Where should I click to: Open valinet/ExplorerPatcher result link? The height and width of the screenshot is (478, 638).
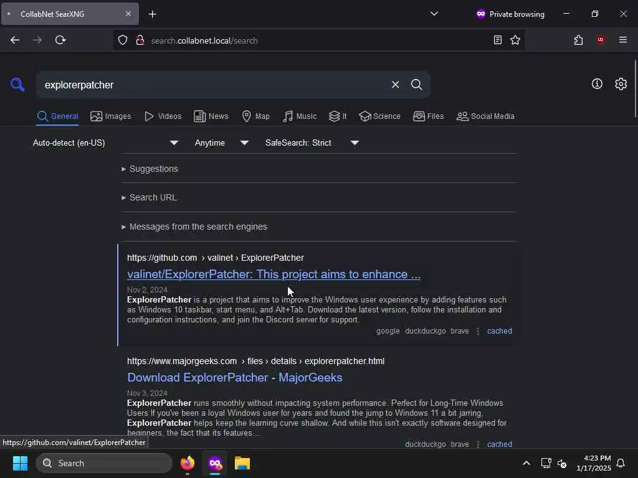(x=274, y=274)
